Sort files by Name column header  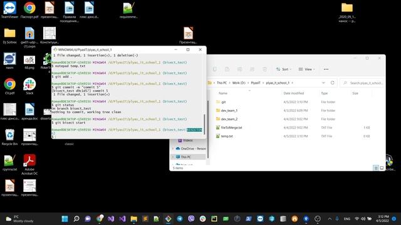point(223,93)
